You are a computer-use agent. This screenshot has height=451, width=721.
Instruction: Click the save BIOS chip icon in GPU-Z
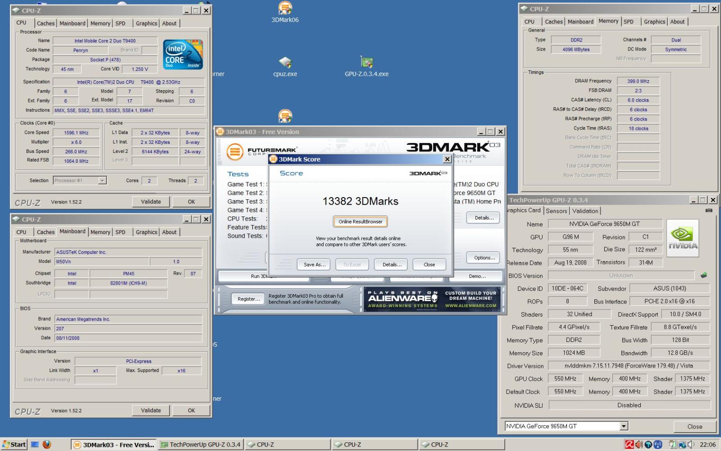703,275
